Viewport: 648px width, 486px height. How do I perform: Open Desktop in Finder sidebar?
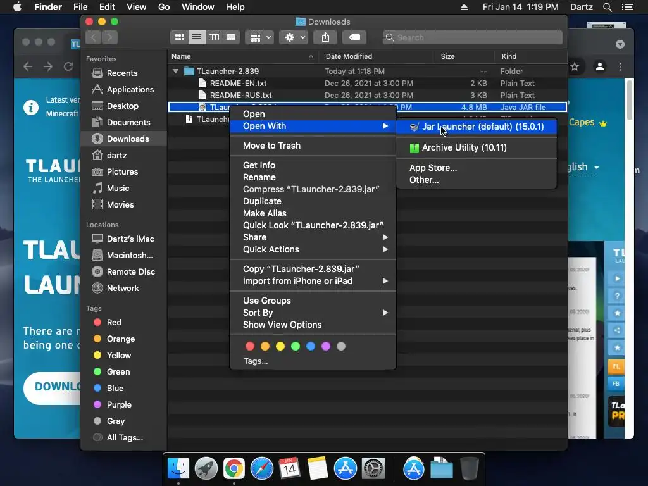(124, 106)
